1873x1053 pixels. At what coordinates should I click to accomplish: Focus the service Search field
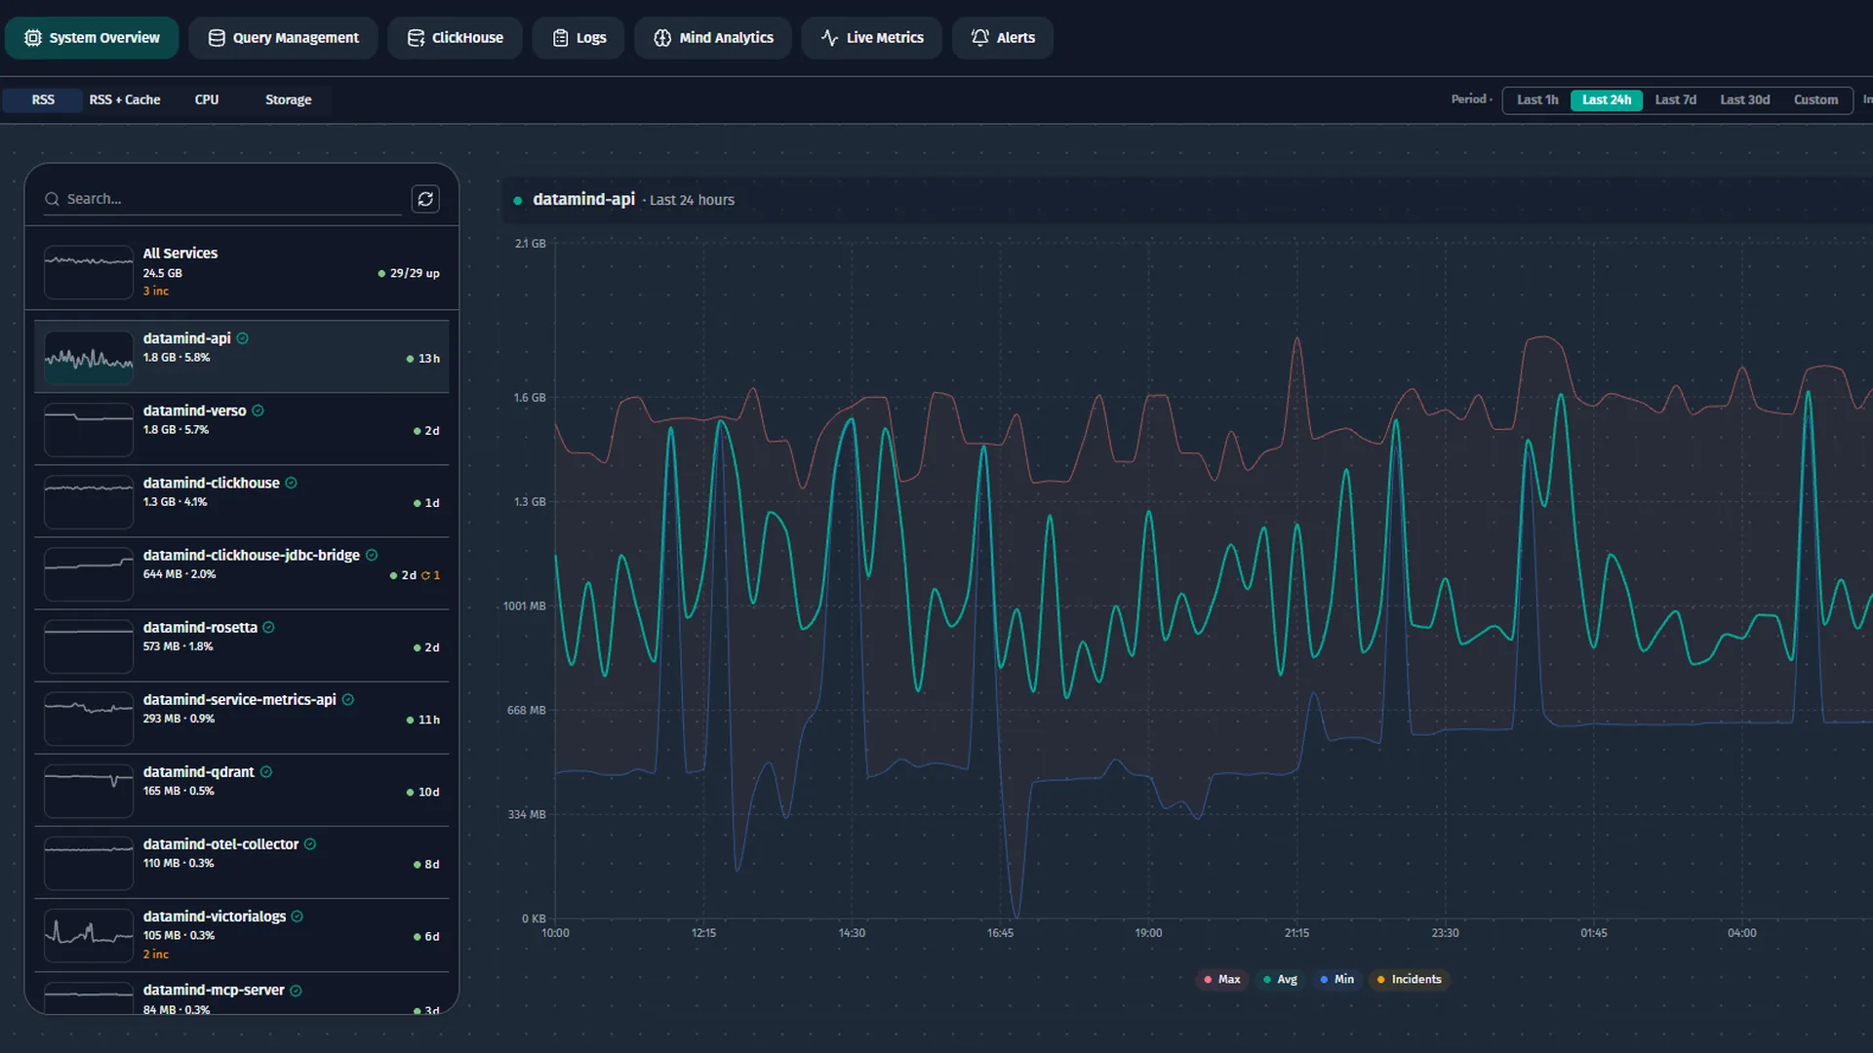click(222, 199)
